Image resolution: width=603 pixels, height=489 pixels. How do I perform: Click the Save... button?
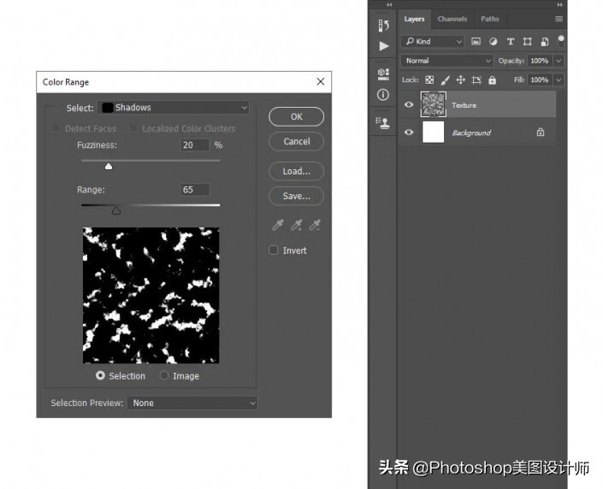[296, 196]
